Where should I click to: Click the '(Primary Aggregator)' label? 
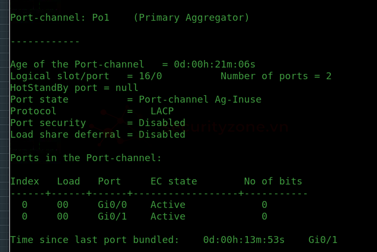point(191,18)
